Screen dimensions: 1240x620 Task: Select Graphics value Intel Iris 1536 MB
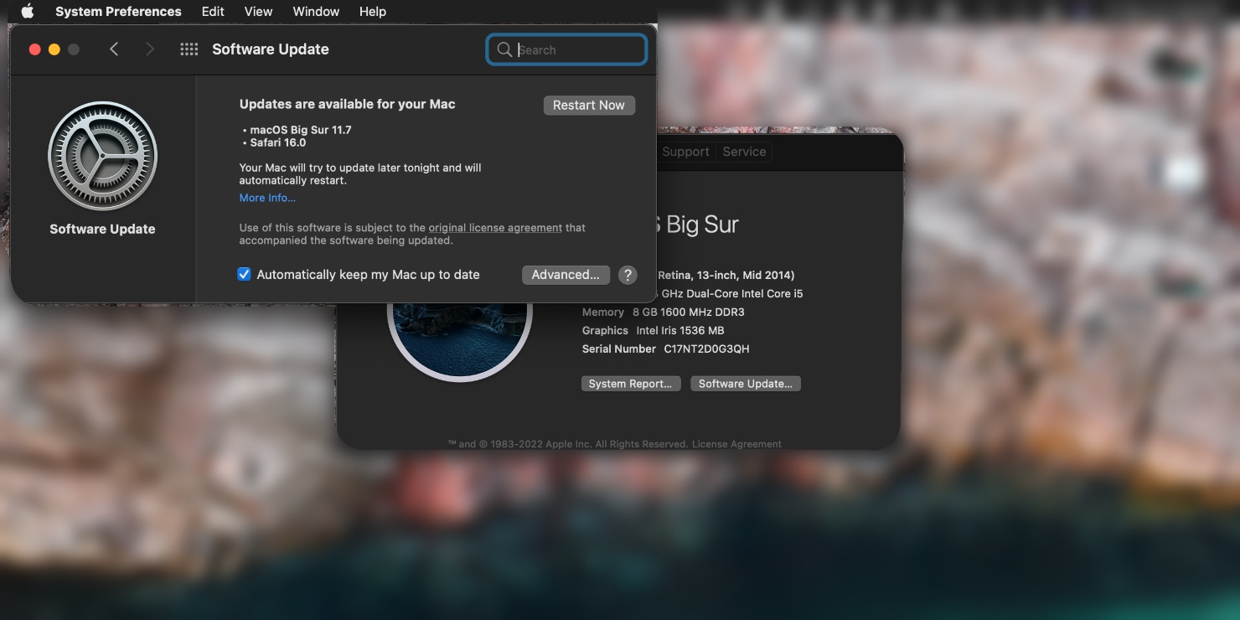coord(680,330)
